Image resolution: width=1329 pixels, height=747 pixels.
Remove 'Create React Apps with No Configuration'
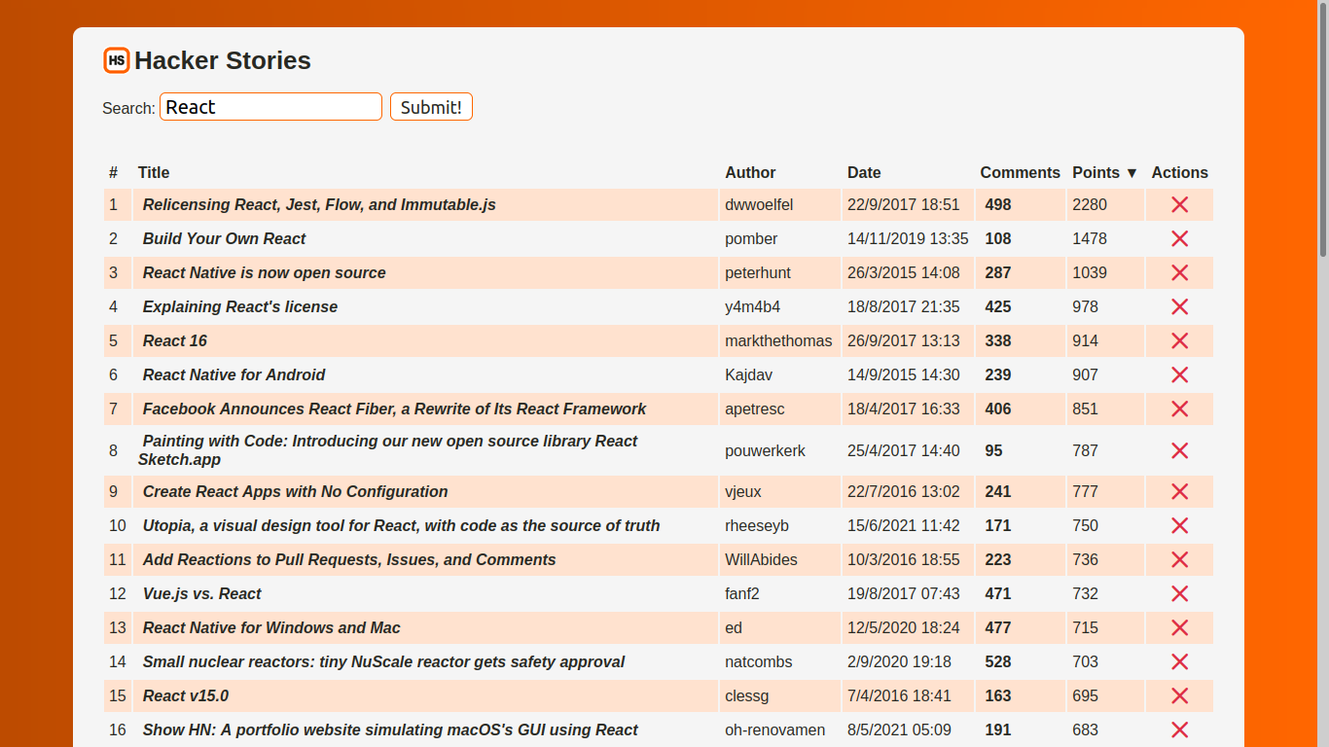point(1179,491)
